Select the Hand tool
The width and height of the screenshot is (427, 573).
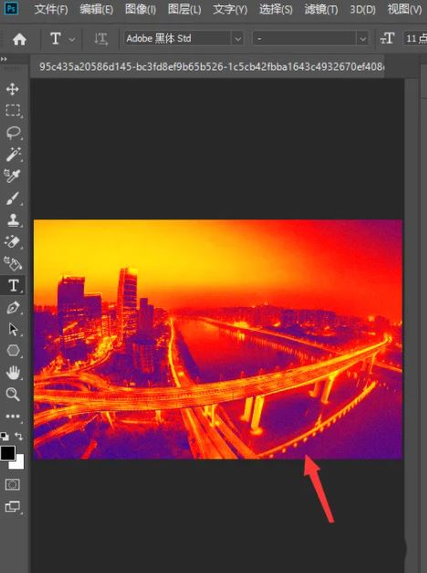13,373
